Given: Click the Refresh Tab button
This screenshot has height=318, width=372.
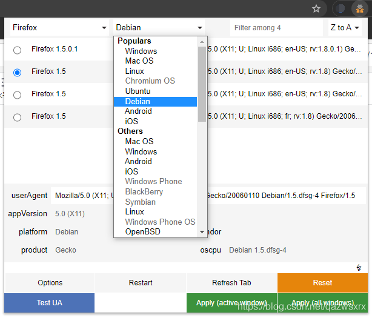Looking at the screenshot, I should (x=231, y=283).
